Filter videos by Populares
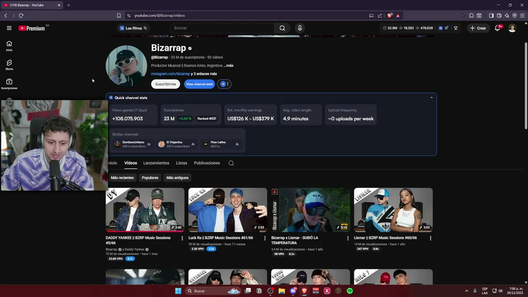The height and width of the screenshot is (297, 528). [x=150, y=178]
